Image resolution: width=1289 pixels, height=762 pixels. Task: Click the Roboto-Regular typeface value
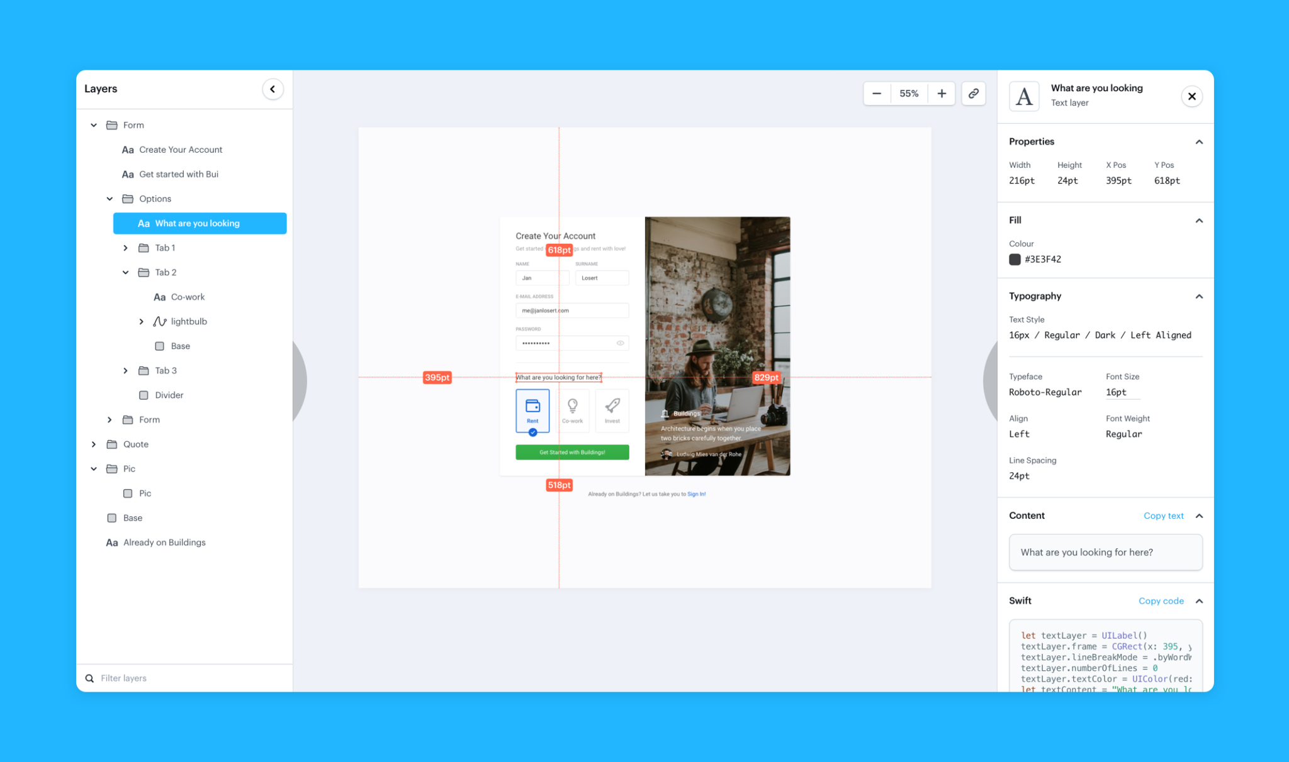(x=1045, y=392)
